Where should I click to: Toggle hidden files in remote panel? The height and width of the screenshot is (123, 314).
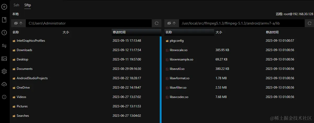click(169, 23)
